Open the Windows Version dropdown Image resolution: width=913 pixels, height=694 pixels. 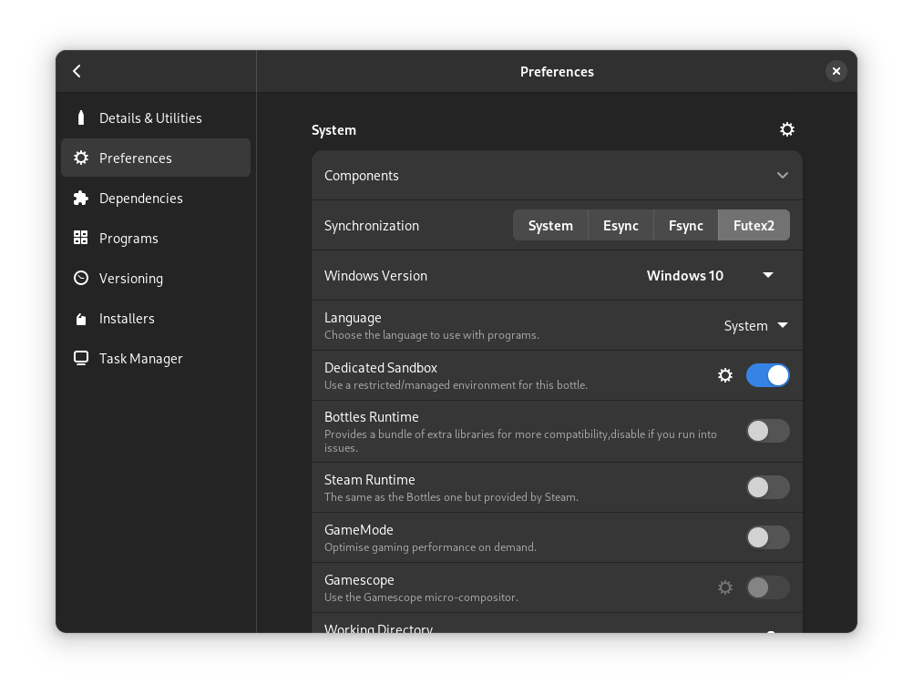pos(711,276)
